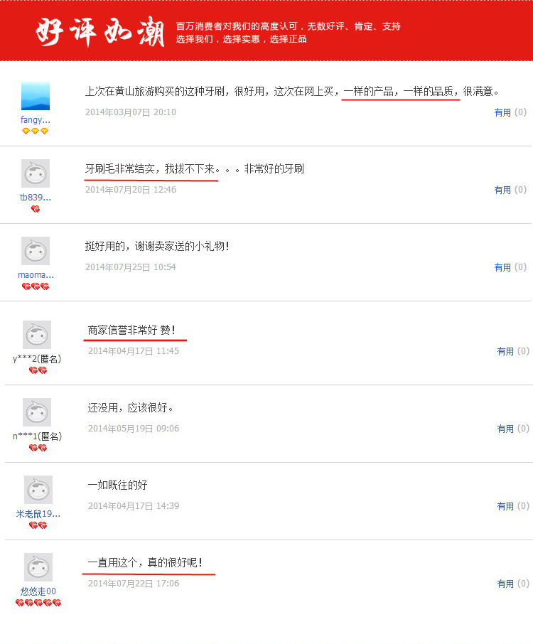Click the fangy... username link
The height and width of the screenshot is (644, 533).
click(36, 120)
